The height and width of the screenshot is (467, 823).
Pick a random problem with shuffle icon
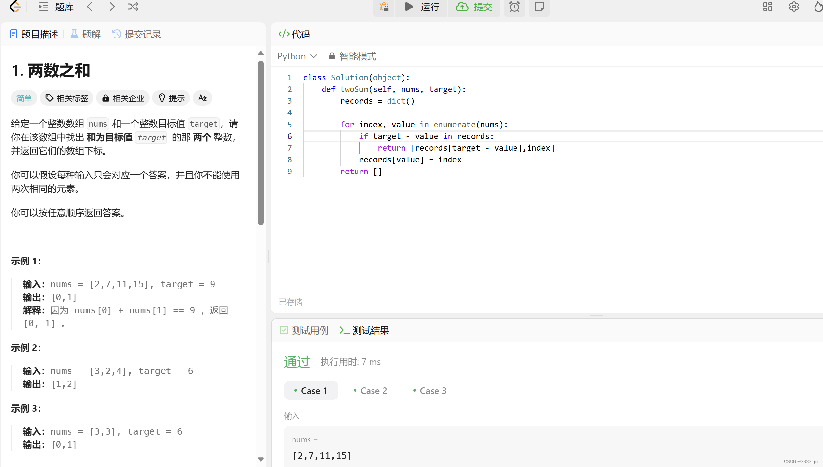133,7
